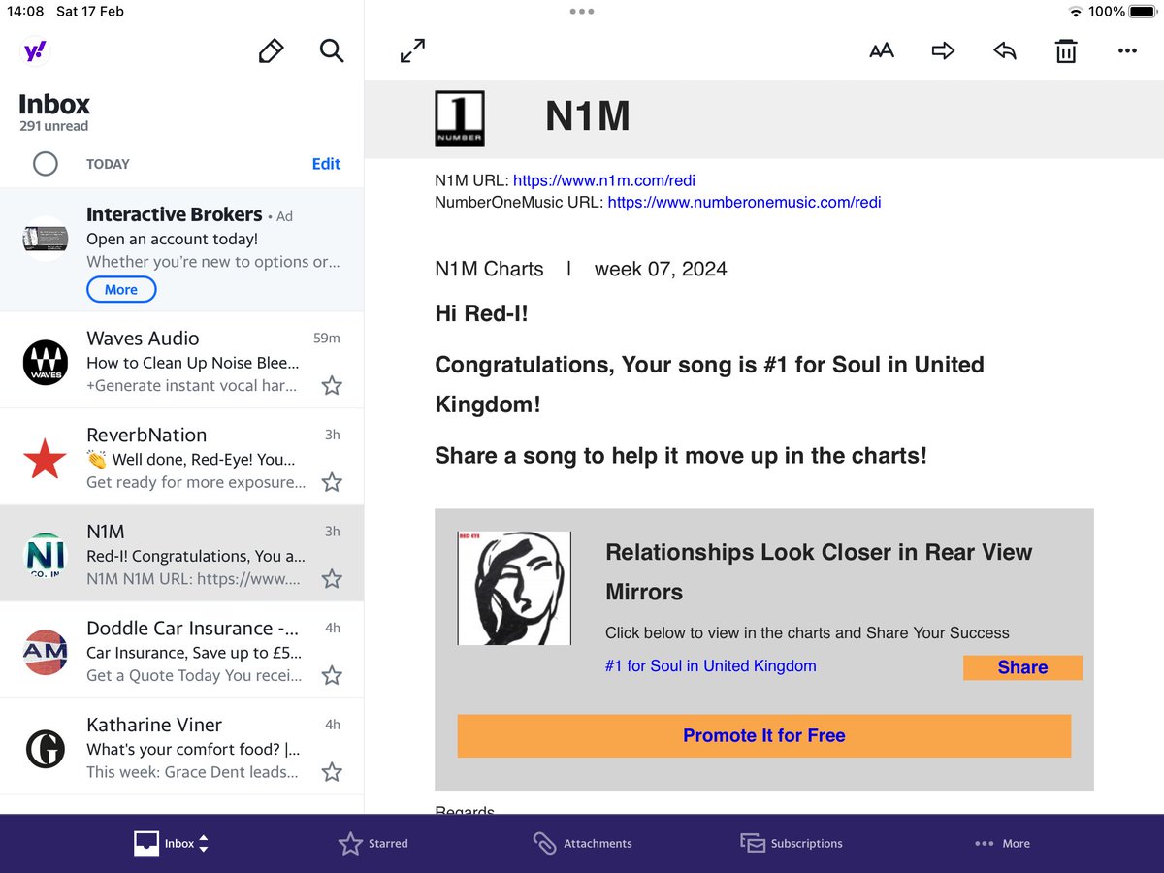Switch to the Attachments tab
This screenshot has height=873, width=1164.
pos(582,843)
